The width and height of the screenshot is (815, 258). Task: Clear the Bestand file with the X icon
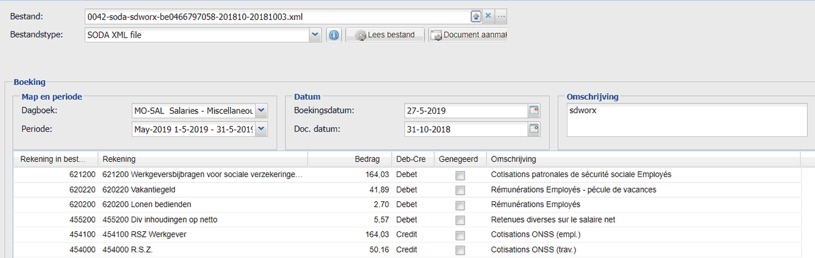click(x=488, y=16)
